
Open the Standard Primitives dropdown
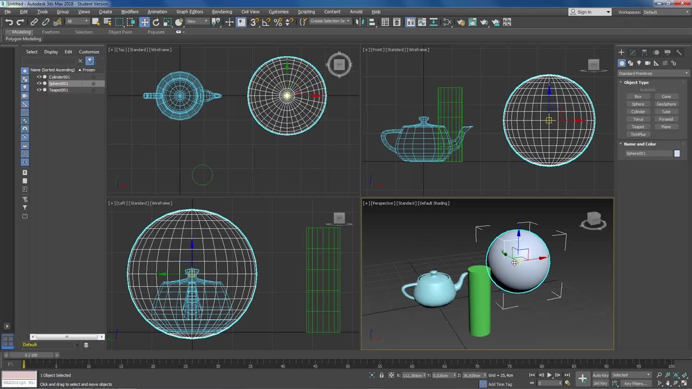[653, 73]
